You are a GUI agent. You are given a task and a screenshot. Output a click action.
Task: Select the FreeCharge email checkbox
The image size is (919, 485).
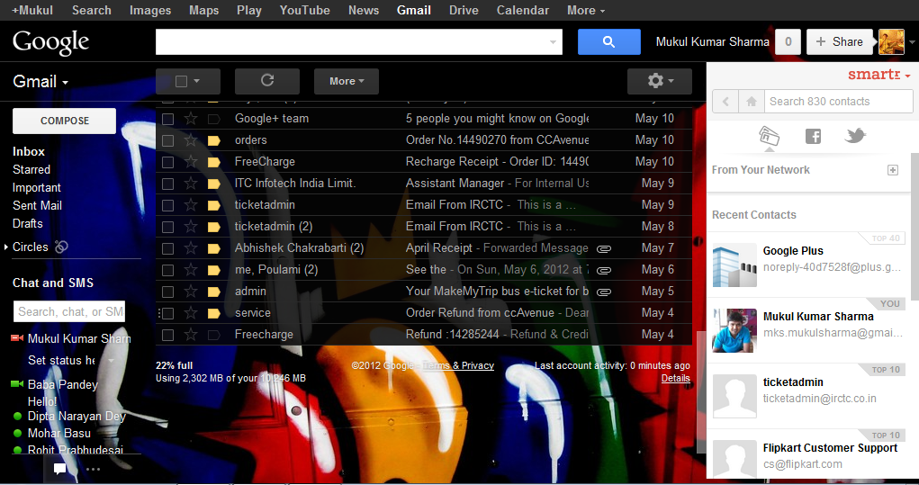click(x=167, y=162)
